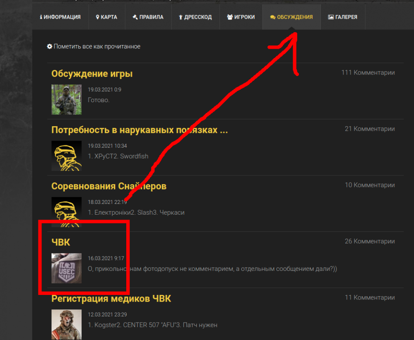Open the Соревнования Снайперов topic

coord(109,187)
